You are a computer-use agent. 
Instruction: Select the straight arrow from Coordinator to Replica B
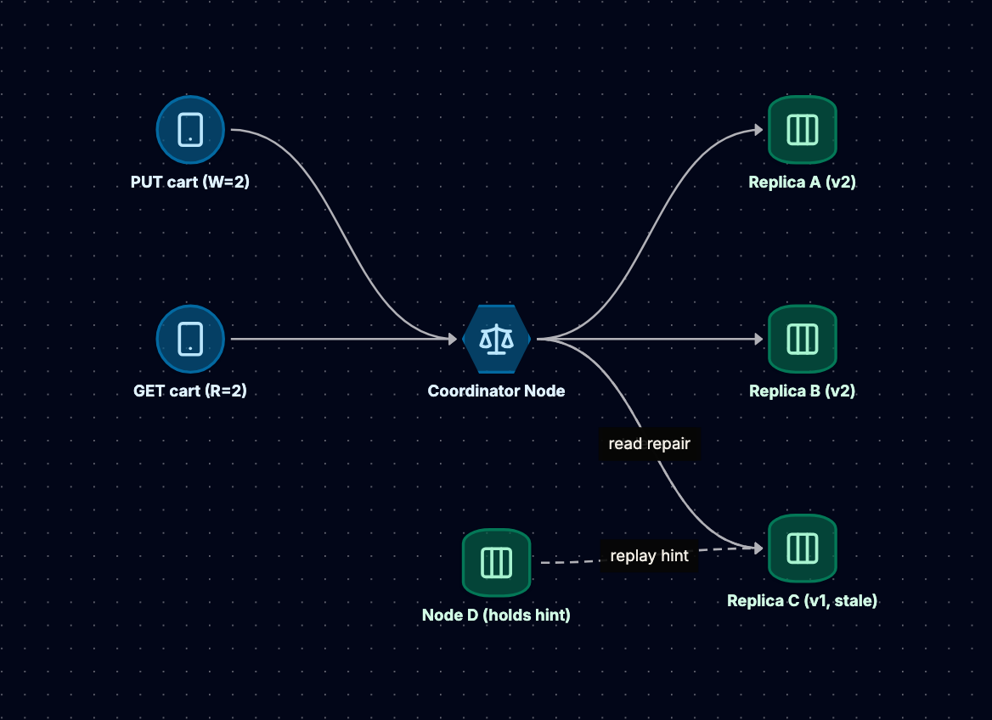point(650,339)
